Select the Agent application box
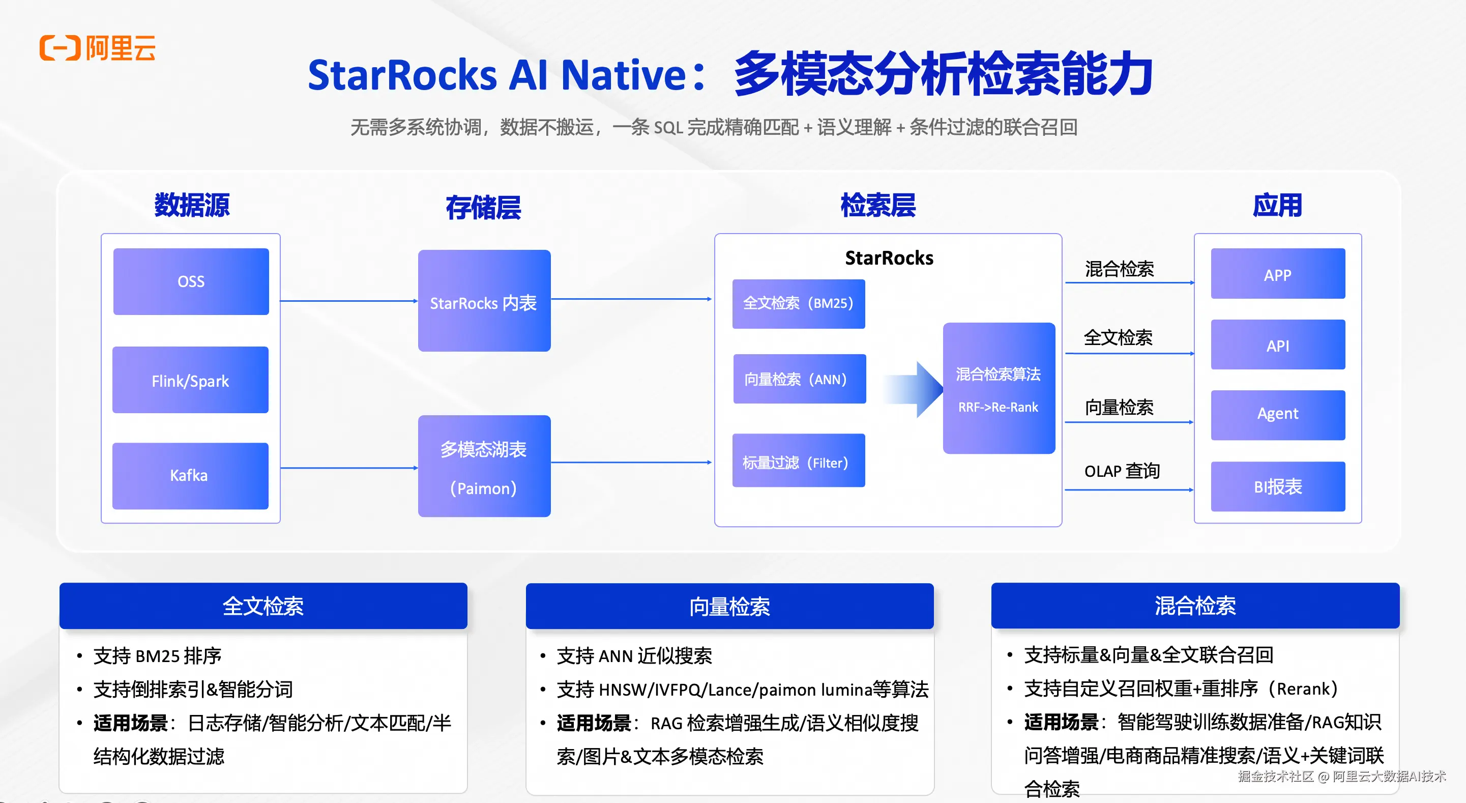The height and width of the screenshot is (803, 1466). [x=1278, y=415]
